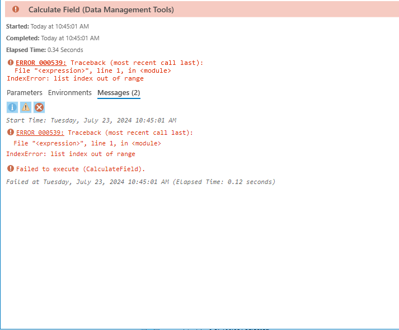Screen dimensions: 399x330
Task: Click the messages list File "<expression>", line 1 text
Action: coord(87,143)
